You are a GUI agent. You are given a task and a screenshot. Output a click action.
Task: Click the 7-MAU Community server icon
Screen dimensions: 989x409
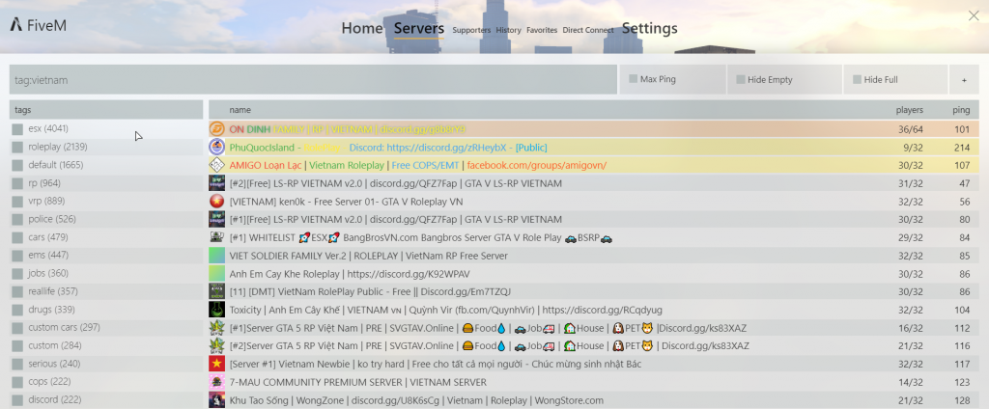click(217, 382)
